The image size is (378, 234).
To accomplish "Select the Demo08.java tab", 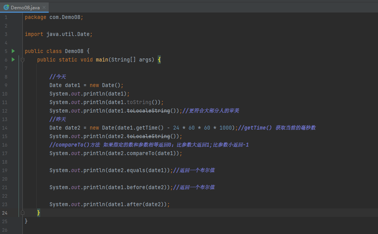I will (26, 7).
